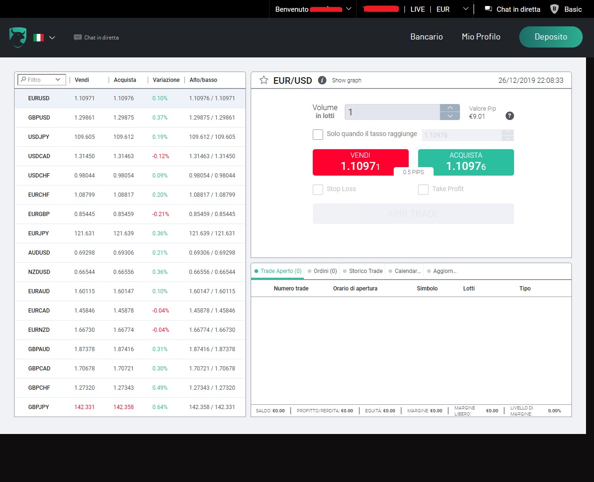Image resolution: width=594 pixels, height=482 pixels.
Task: Open the Filtro instrument filter dropdown
Action: [41, 80]
